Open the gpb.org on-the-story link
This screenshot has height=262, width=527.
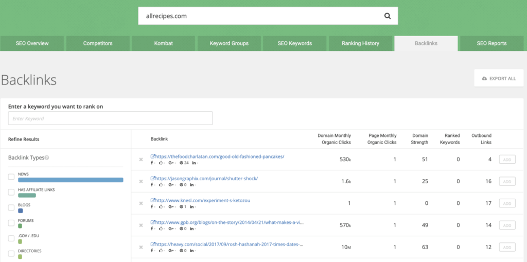(x=227, y=222)
